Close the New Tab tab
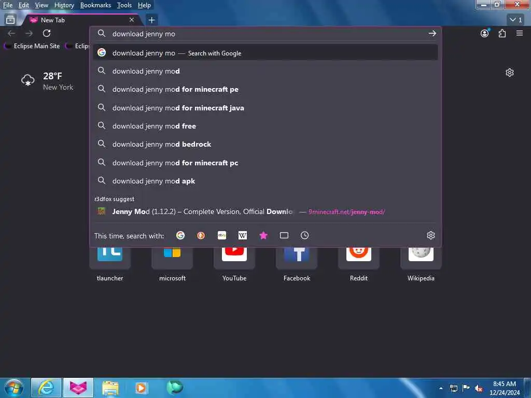 pos(132,20)
